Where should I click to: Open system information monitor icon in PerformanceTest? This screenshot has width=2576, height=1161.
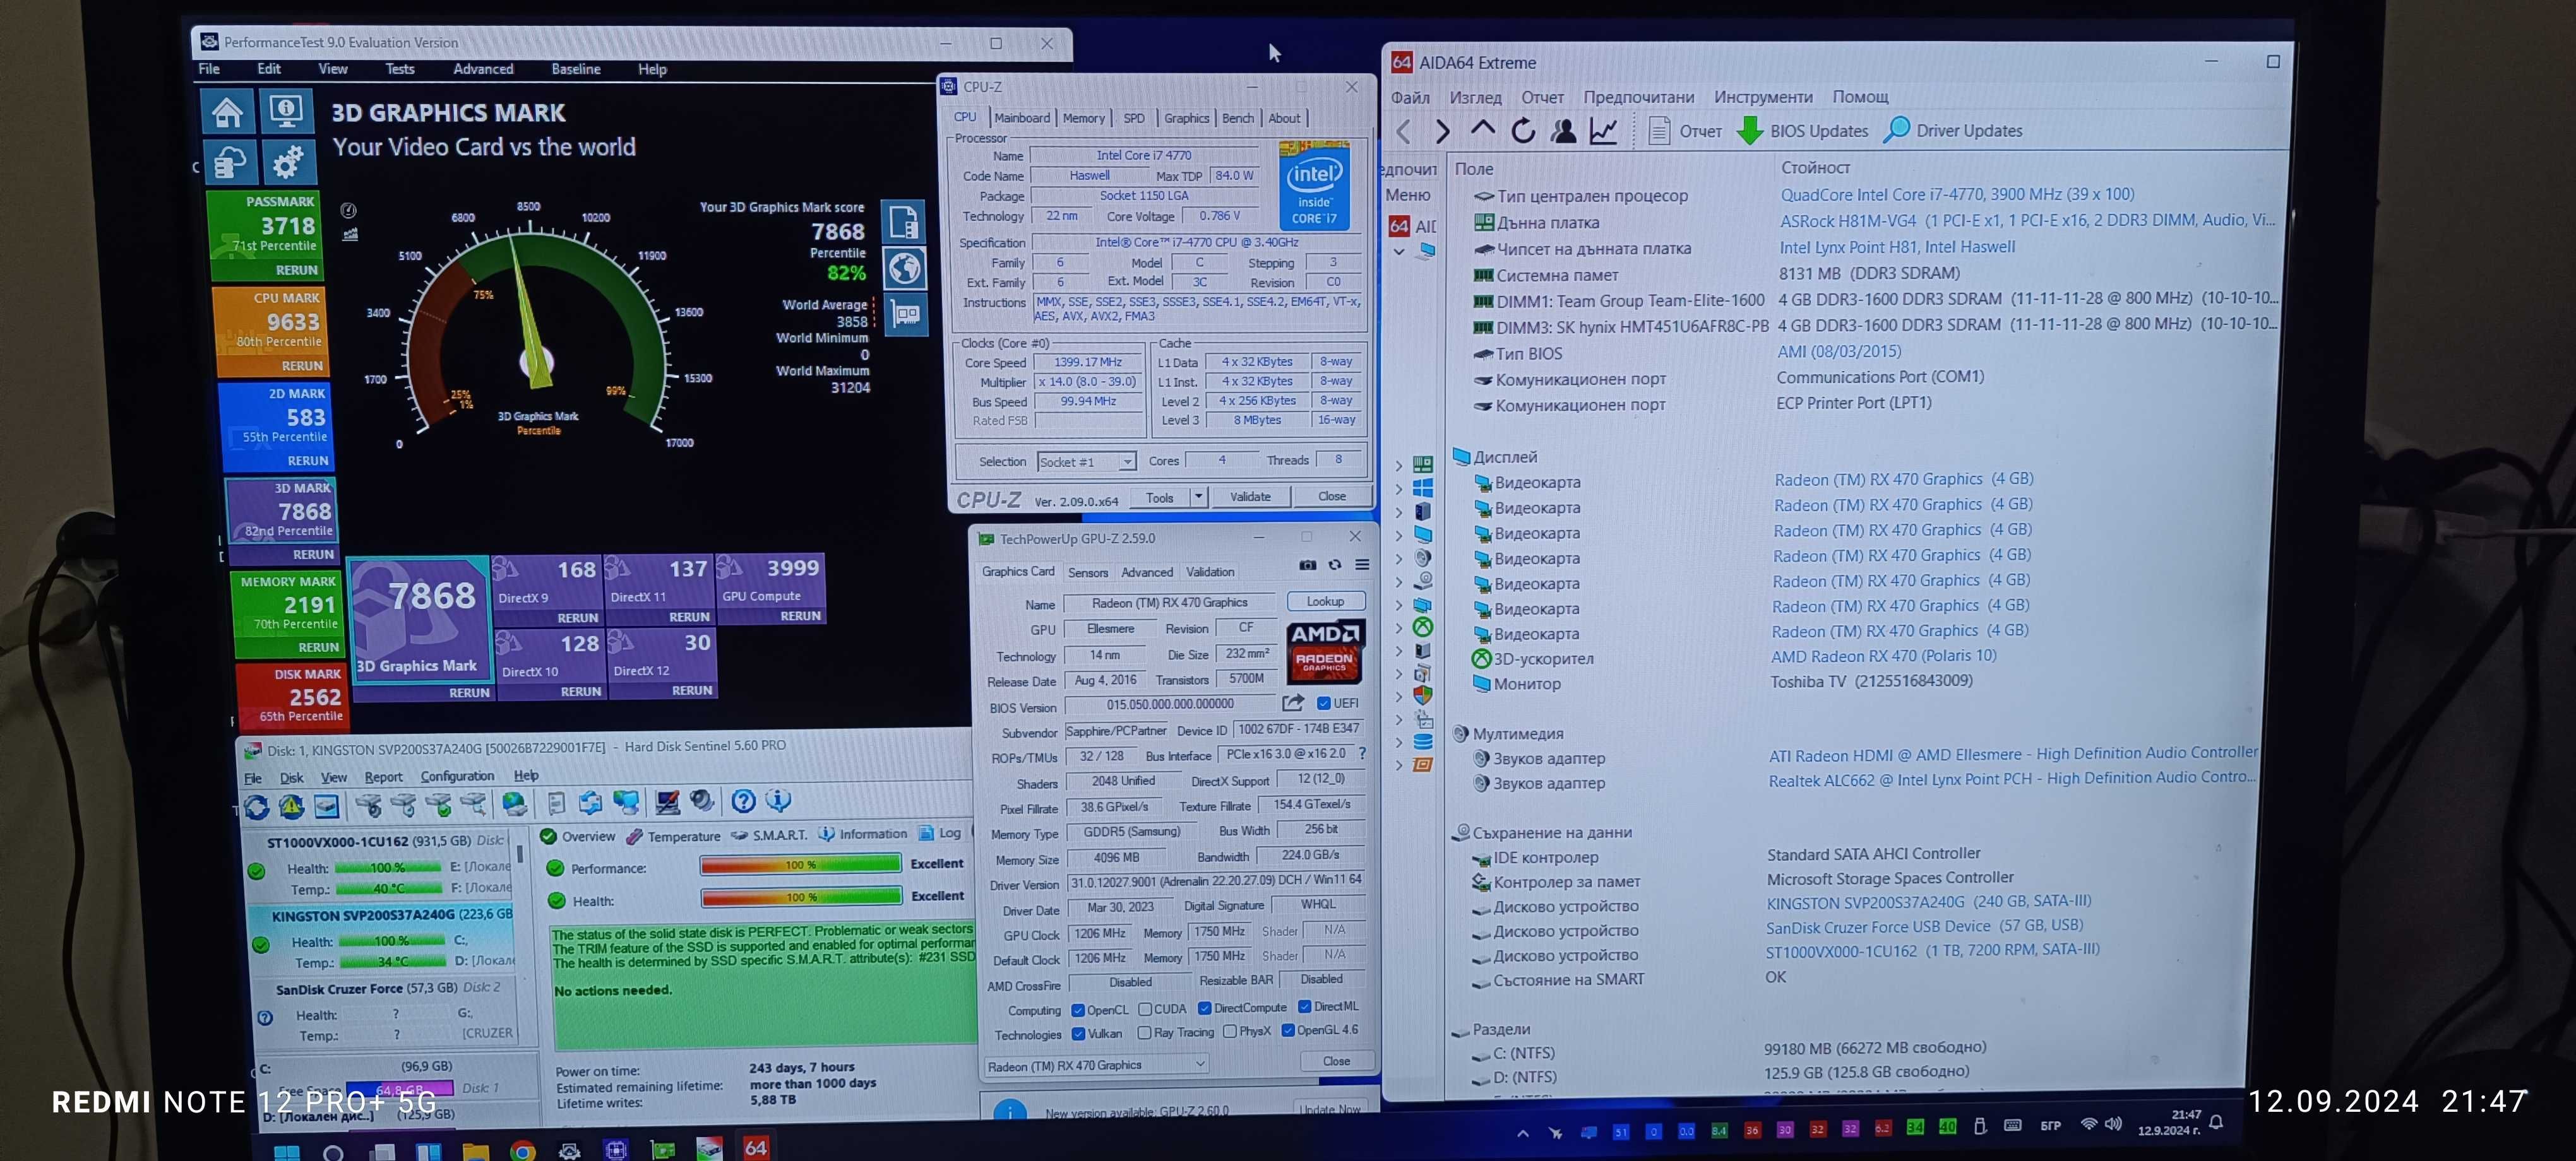286,111
